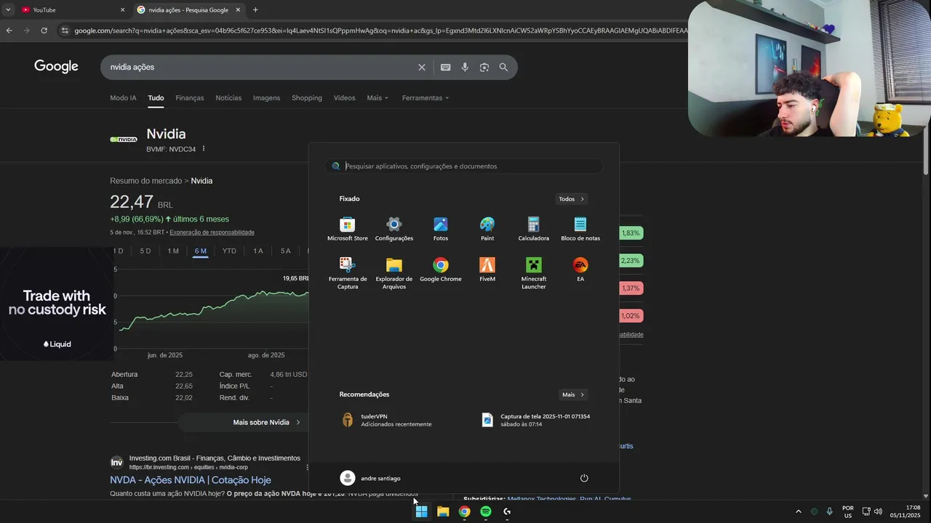
Task: Select the YTD chart range
Action: [229, 251]
